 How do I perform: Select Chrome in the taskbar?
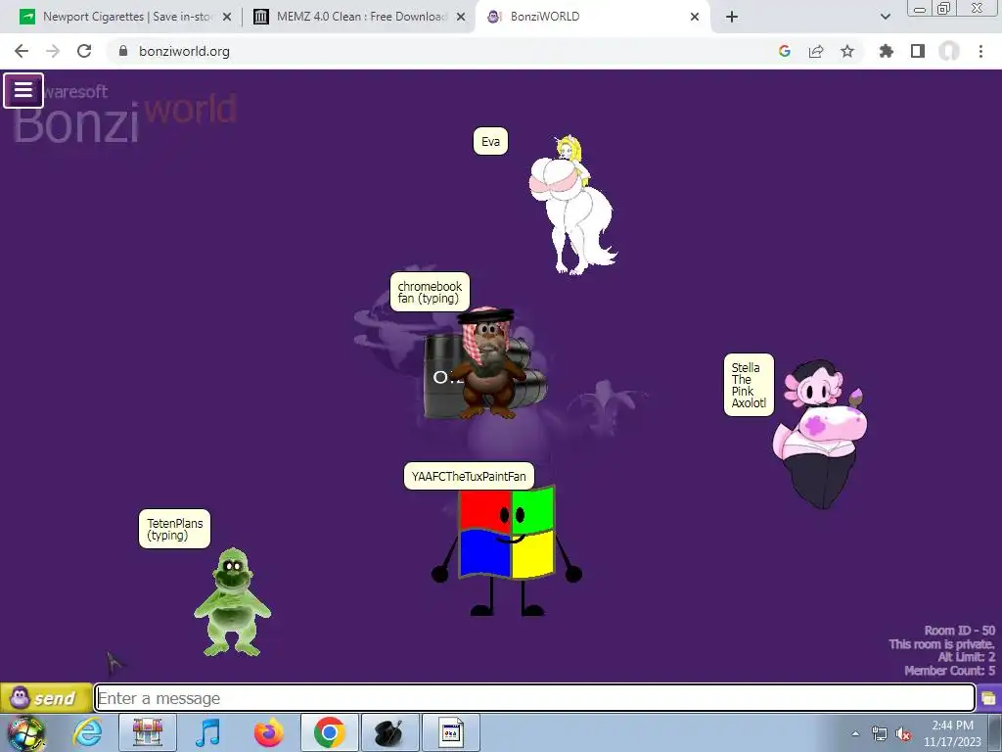(x=329, y=732)
